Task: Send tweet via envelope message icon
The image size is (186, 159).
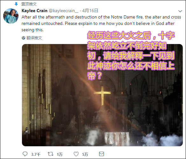Action: coord(101,154)
